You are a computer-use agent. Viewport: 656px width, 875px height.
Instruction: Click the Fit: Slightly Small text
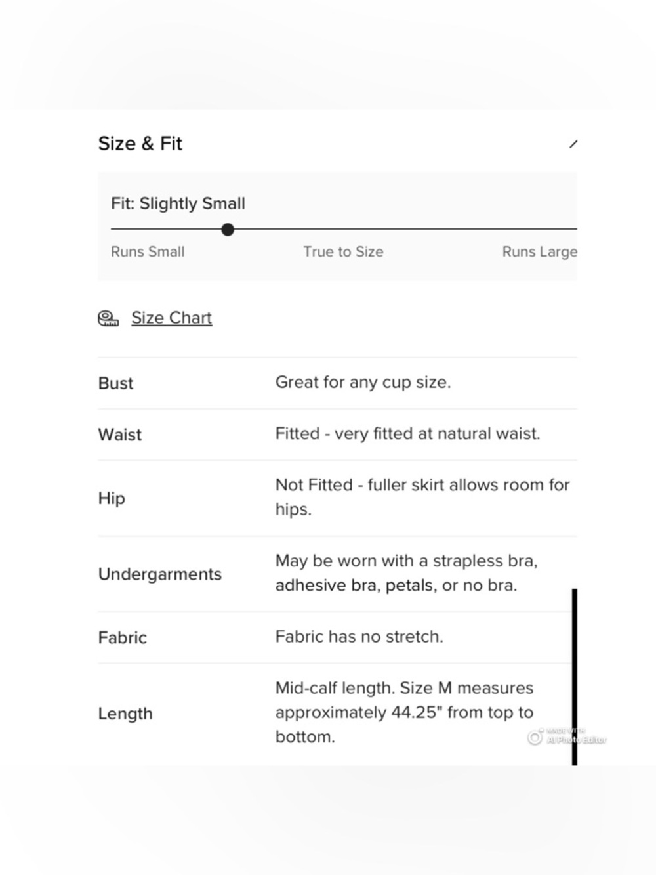(x=178, y=203)
